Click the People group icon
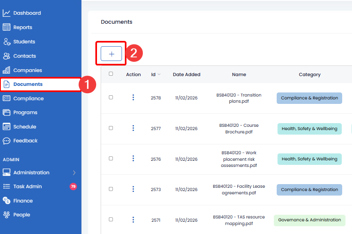 [7, 215]
